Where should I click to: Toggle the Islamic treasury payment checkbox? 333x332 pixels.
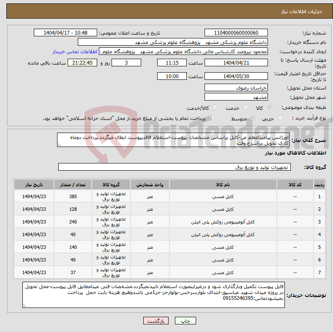(212, 117)
